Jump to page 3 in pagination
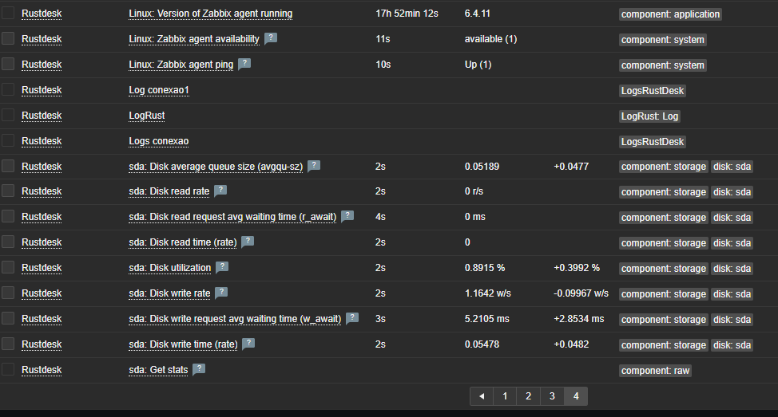 coord(552,395)
